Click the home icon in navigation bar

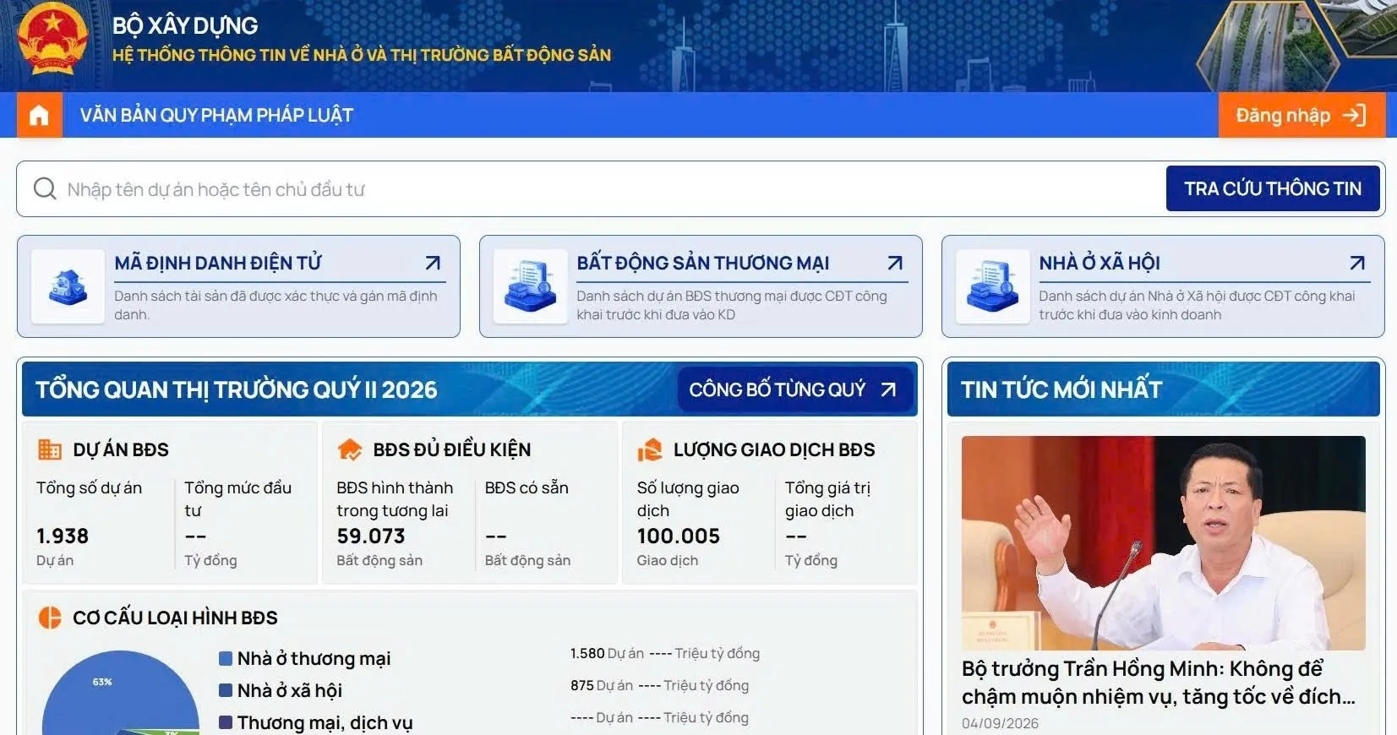tap(39, 115)
